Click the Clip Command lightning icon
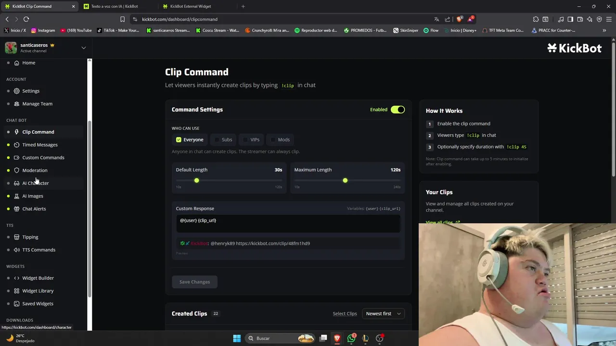616x346 pixels. click(x=17, y=132)
